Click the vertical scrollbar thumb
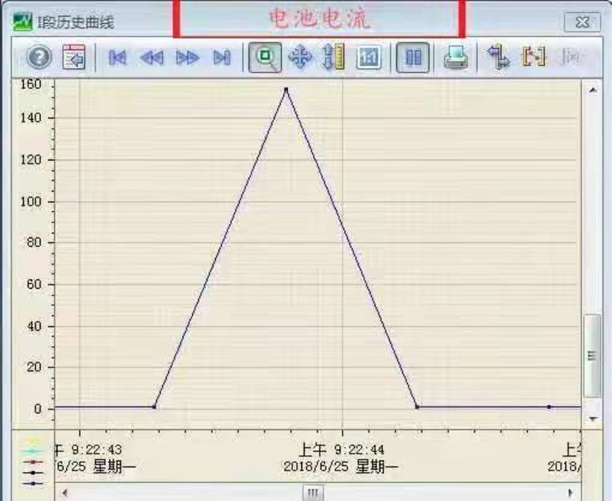 coord(592,356)
